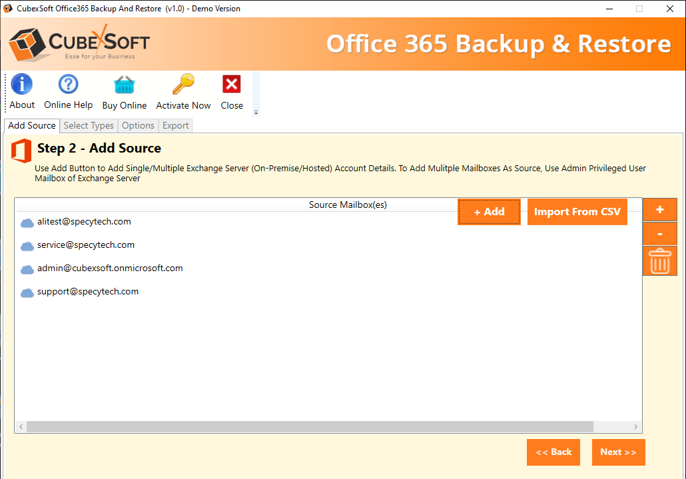Click the minus button beside mailbox list

point(660,234)
